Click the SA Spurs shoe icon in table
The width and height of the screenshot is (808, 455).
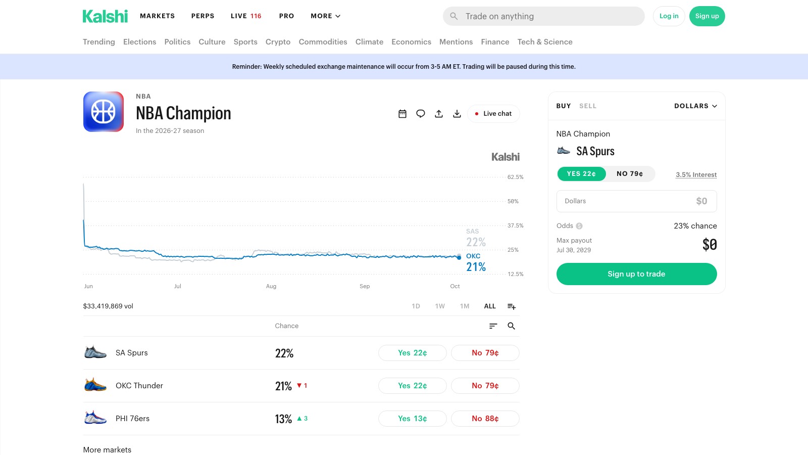(x=95, y=352)
